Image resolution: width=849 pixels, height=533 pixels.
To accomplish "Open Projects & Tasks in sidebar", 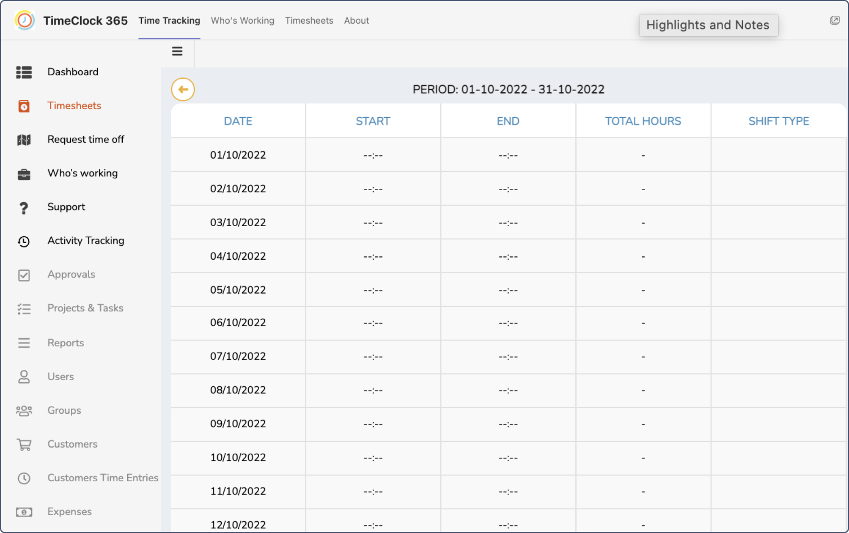I will 85,308.
